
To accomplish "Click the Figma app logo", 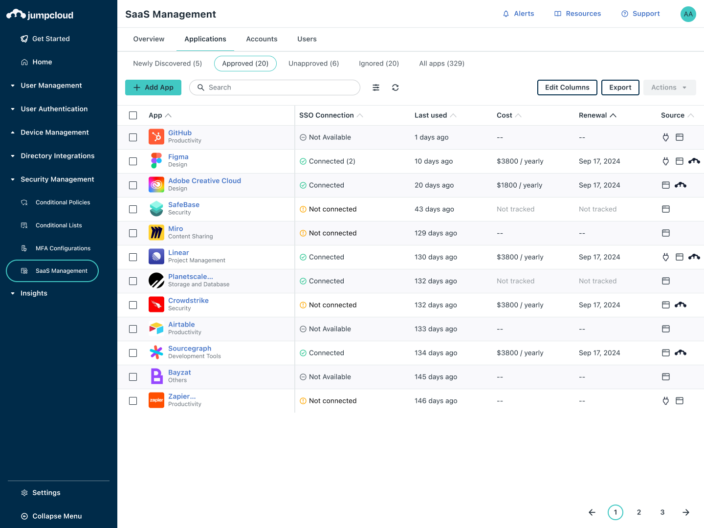I will tap(156, 161).
